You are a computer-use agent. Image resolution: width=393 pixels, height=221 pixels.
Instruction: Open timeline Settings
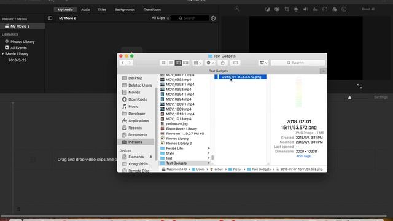(381, 97)
